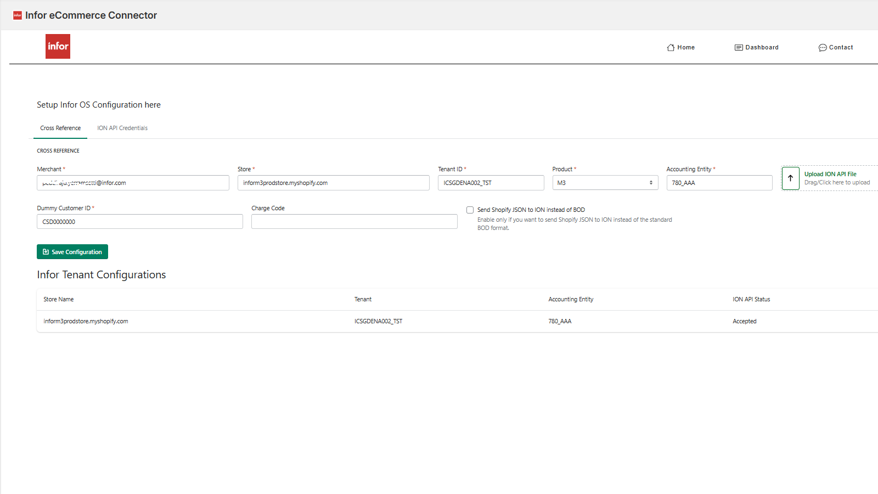
Task: Focus the Store input field
Action: pyautogui.click(x=334, y=183)
